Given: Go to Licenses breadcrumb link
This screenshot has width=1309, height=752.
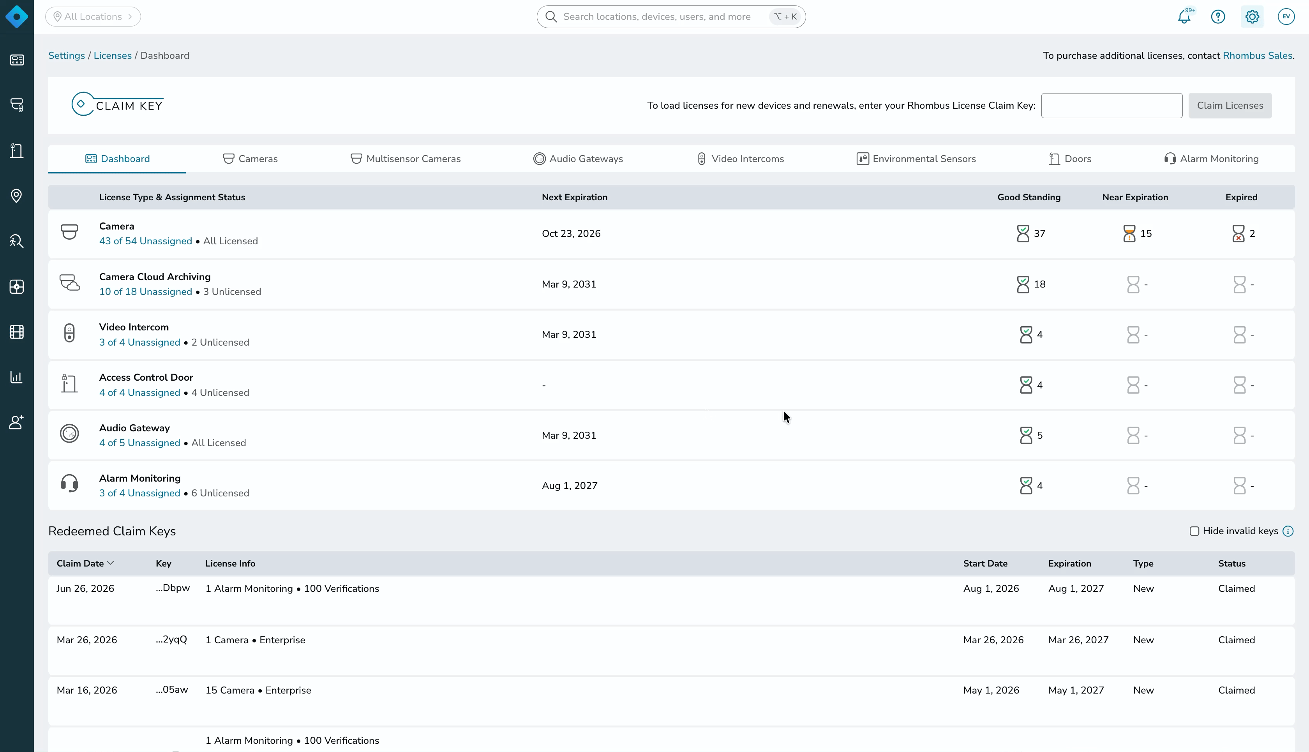Looking at the screenshot, I should coord(113,55).
